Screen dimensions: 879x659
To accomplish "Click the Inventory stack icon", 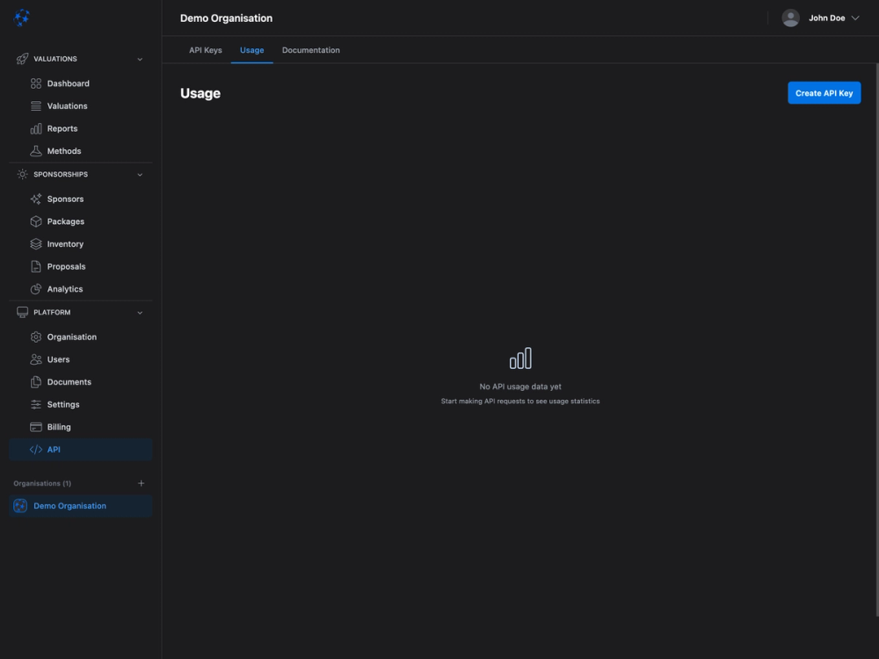I will [x=35, y=243].
